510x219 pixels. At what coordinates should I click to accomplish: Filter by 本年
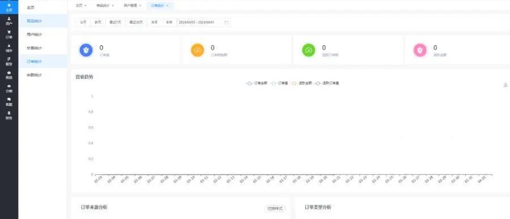coord(169,23)
